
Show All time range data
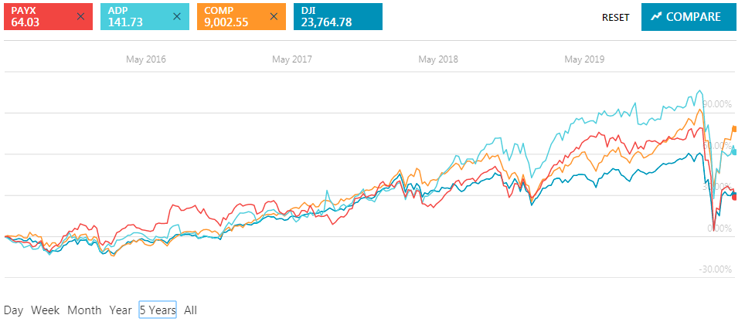[190, 310]
